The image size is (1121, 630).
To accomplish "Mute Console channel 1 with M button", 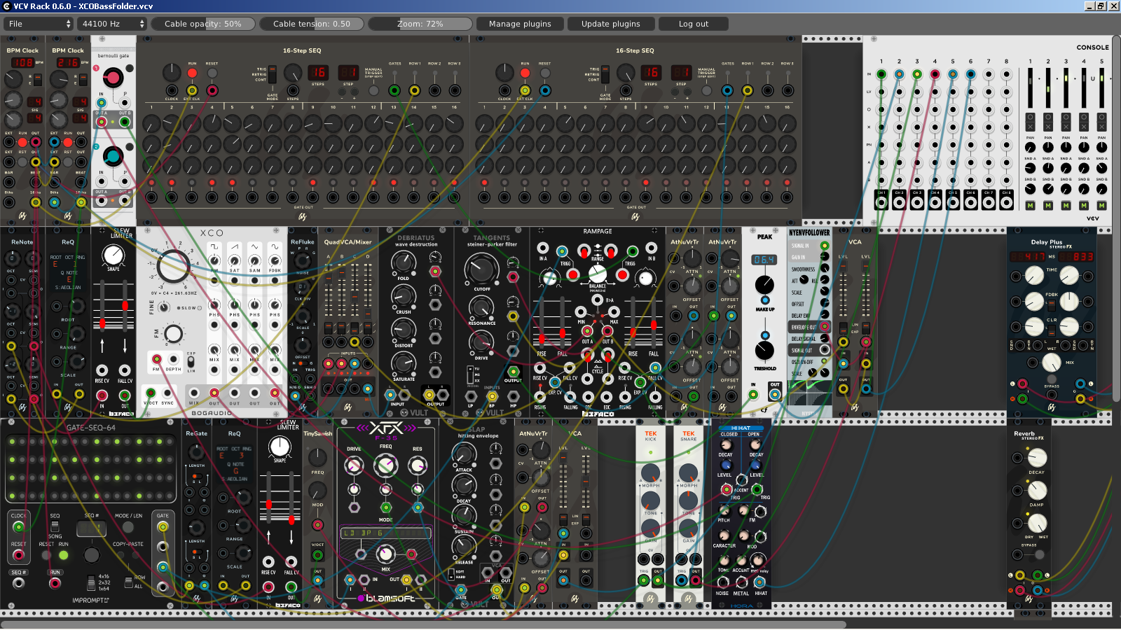I will 1030,206.
